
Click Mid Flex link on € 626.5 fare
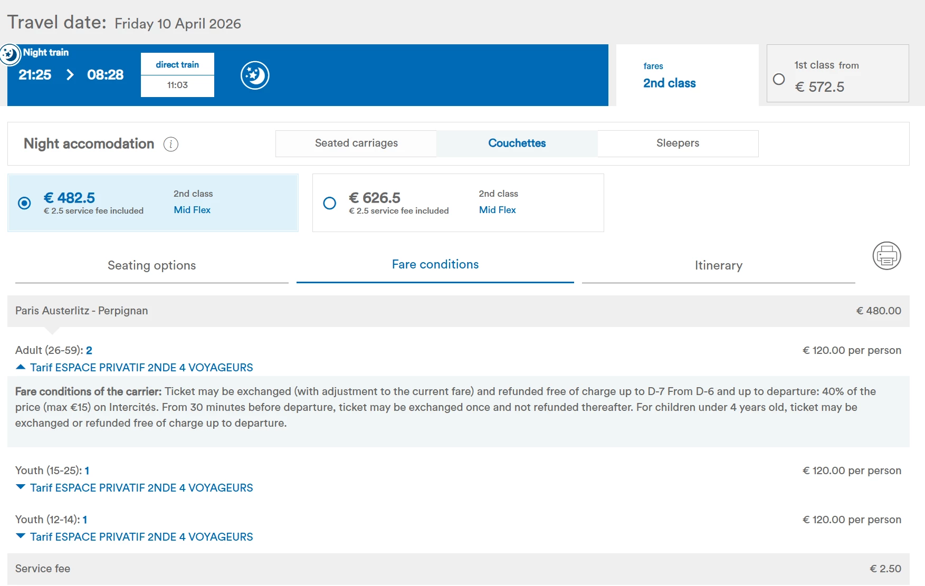coord(497,210)
